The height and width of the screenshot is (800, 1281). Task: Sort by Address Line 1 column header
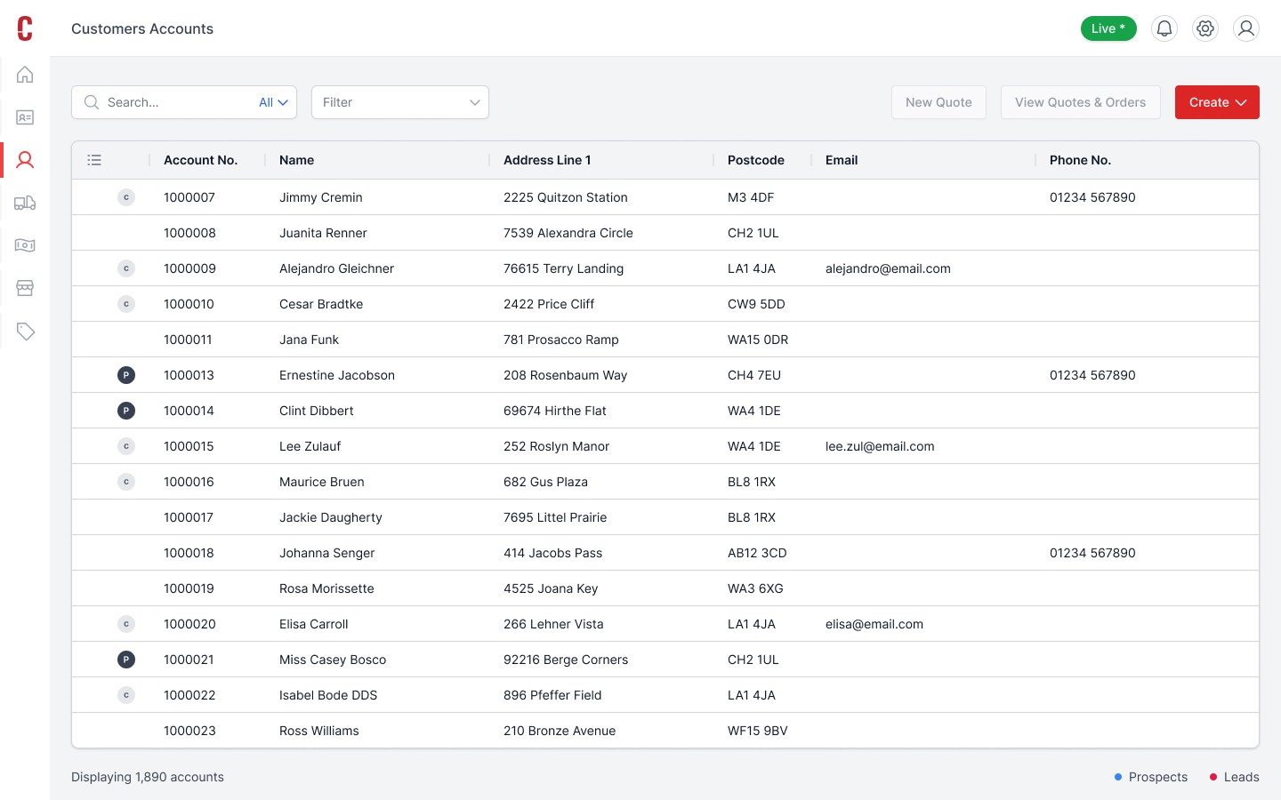pos(547,160)
